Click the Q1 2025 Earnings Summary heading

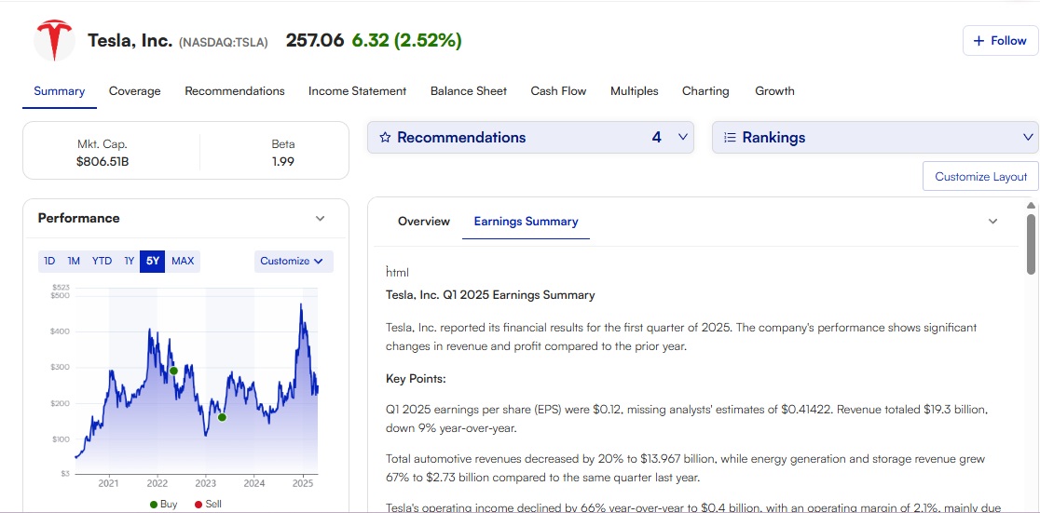(490, 295)
